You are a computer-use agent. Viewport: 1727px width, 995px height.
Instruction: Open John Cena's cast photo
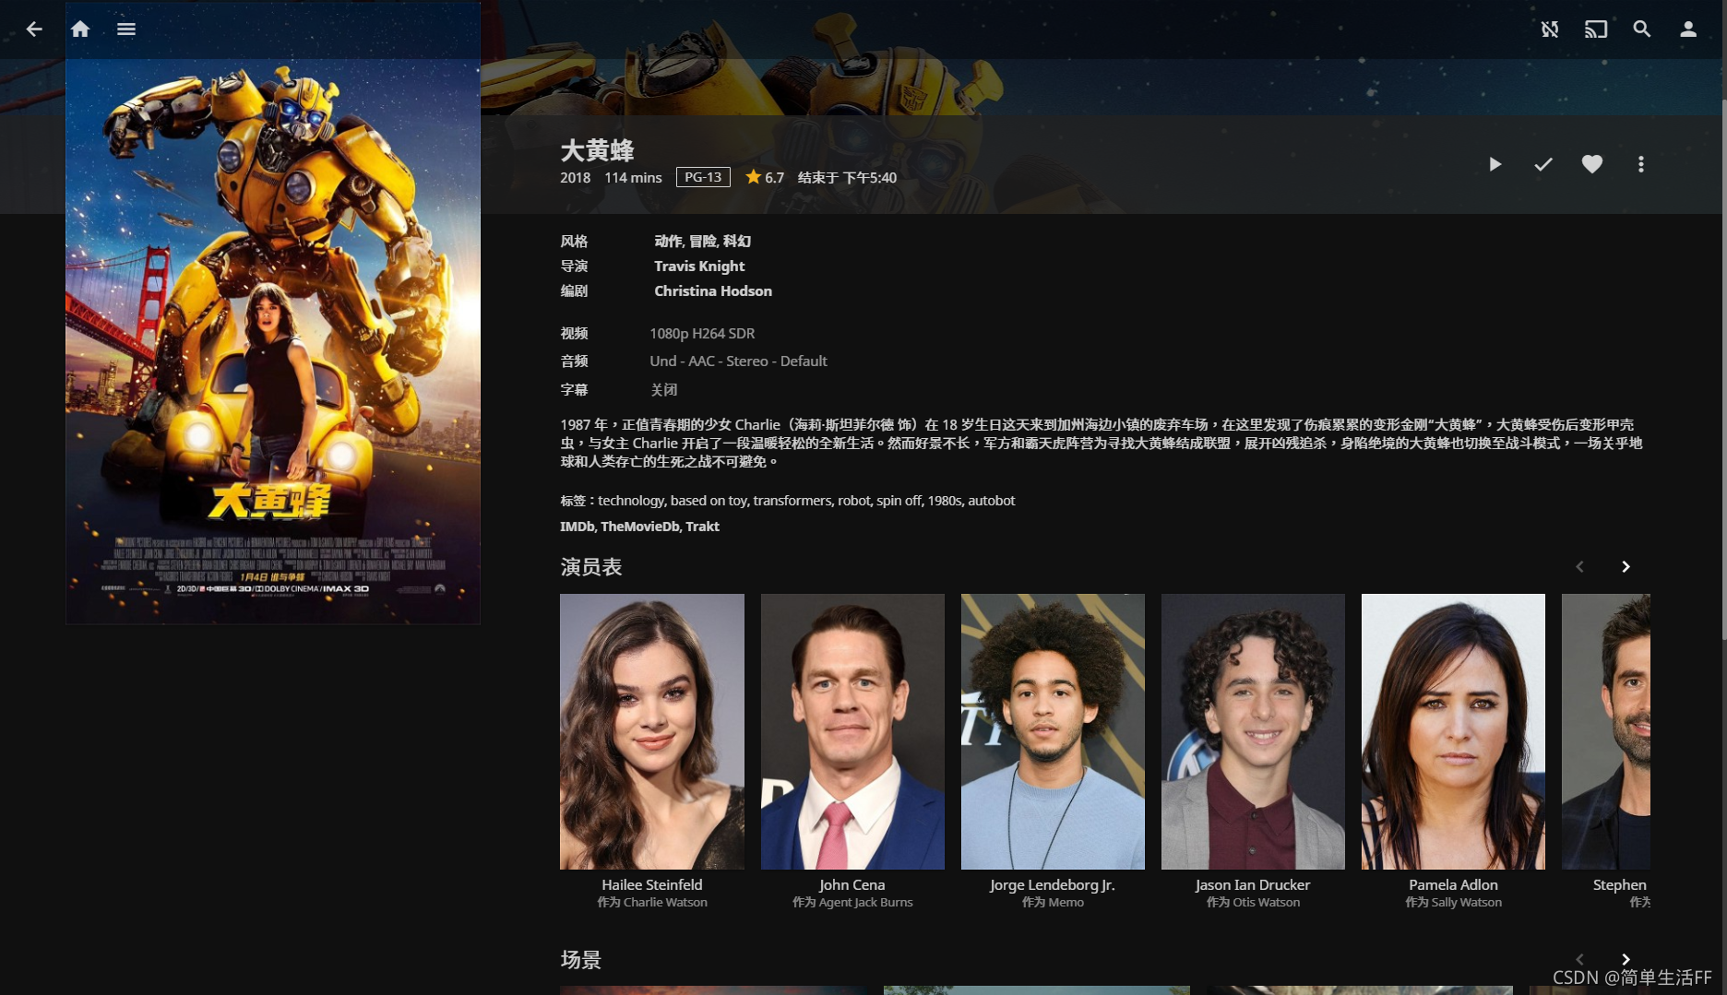pos(852,731)
